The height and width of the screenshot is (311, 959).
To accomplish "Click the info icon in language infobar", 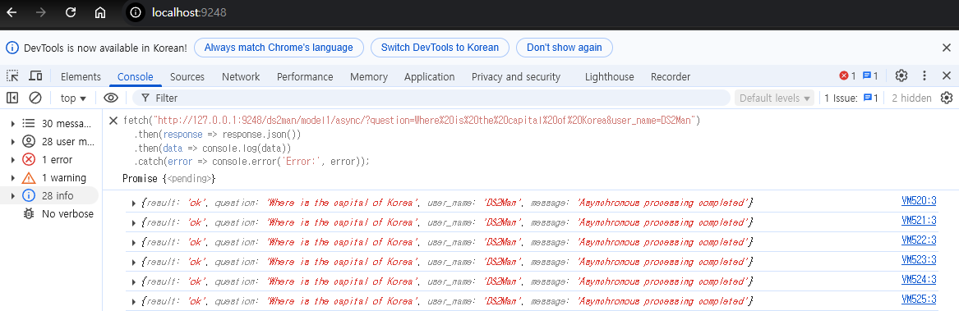I will 12,48.
